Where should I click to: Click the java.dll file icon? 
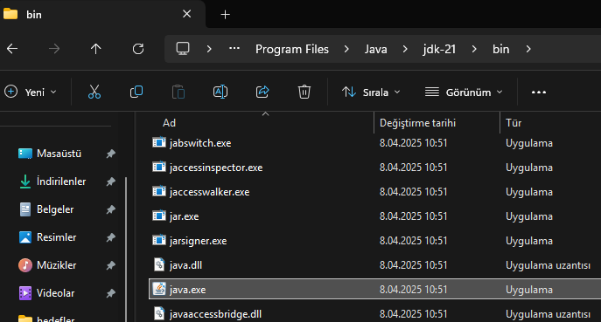[159, 264]
